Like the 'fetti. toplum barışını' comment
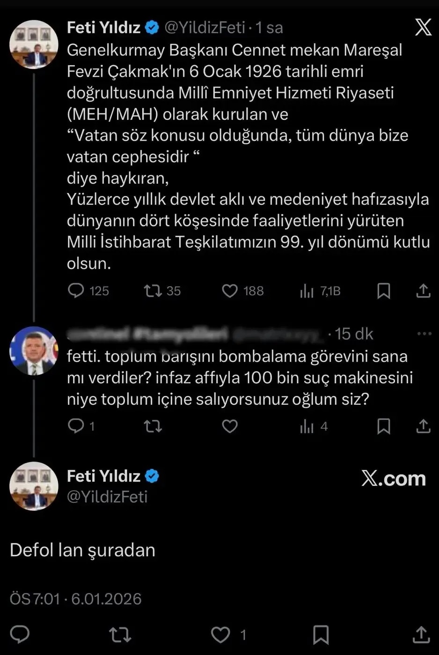This screenshot has width=439, height=655. [x=229, y=426]
